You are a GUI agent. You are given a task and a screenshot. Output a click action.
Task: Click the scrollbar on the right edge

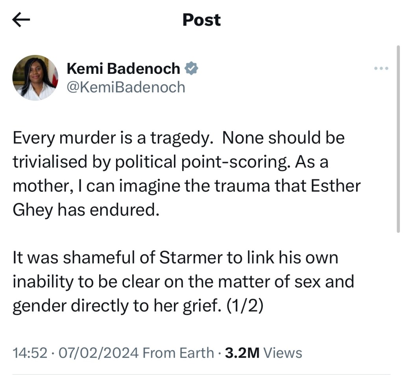(x=398, y=137)
